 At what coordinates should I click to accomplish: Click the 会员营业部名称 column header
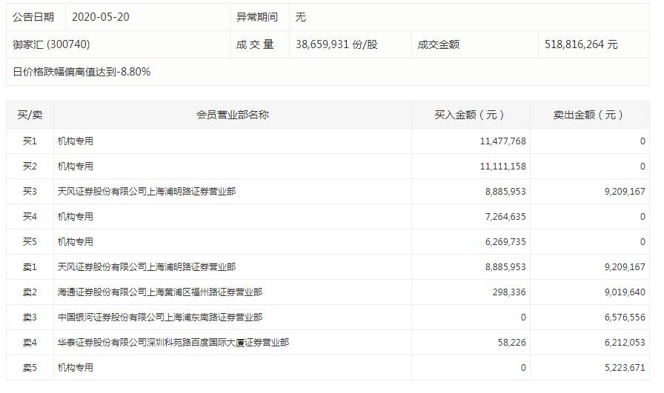[232, 115]
